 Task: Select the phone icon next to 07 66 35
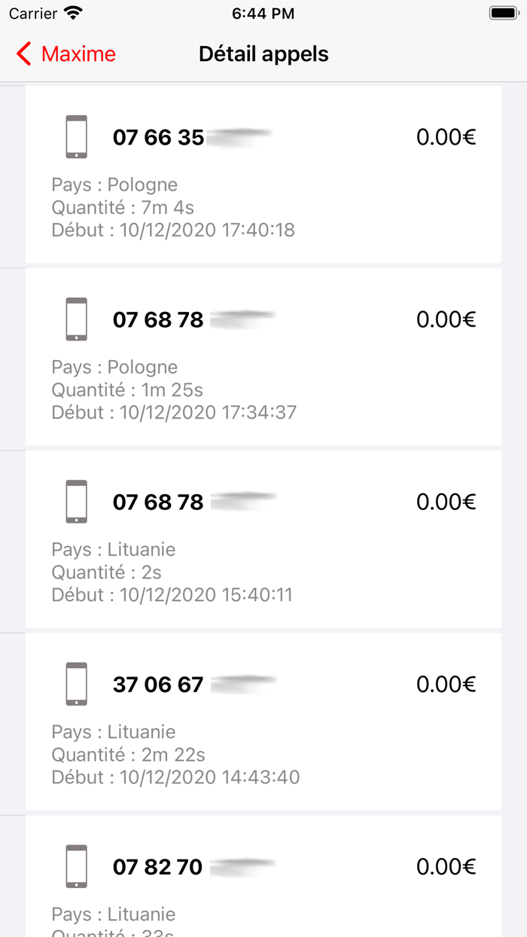pos(76,136)
